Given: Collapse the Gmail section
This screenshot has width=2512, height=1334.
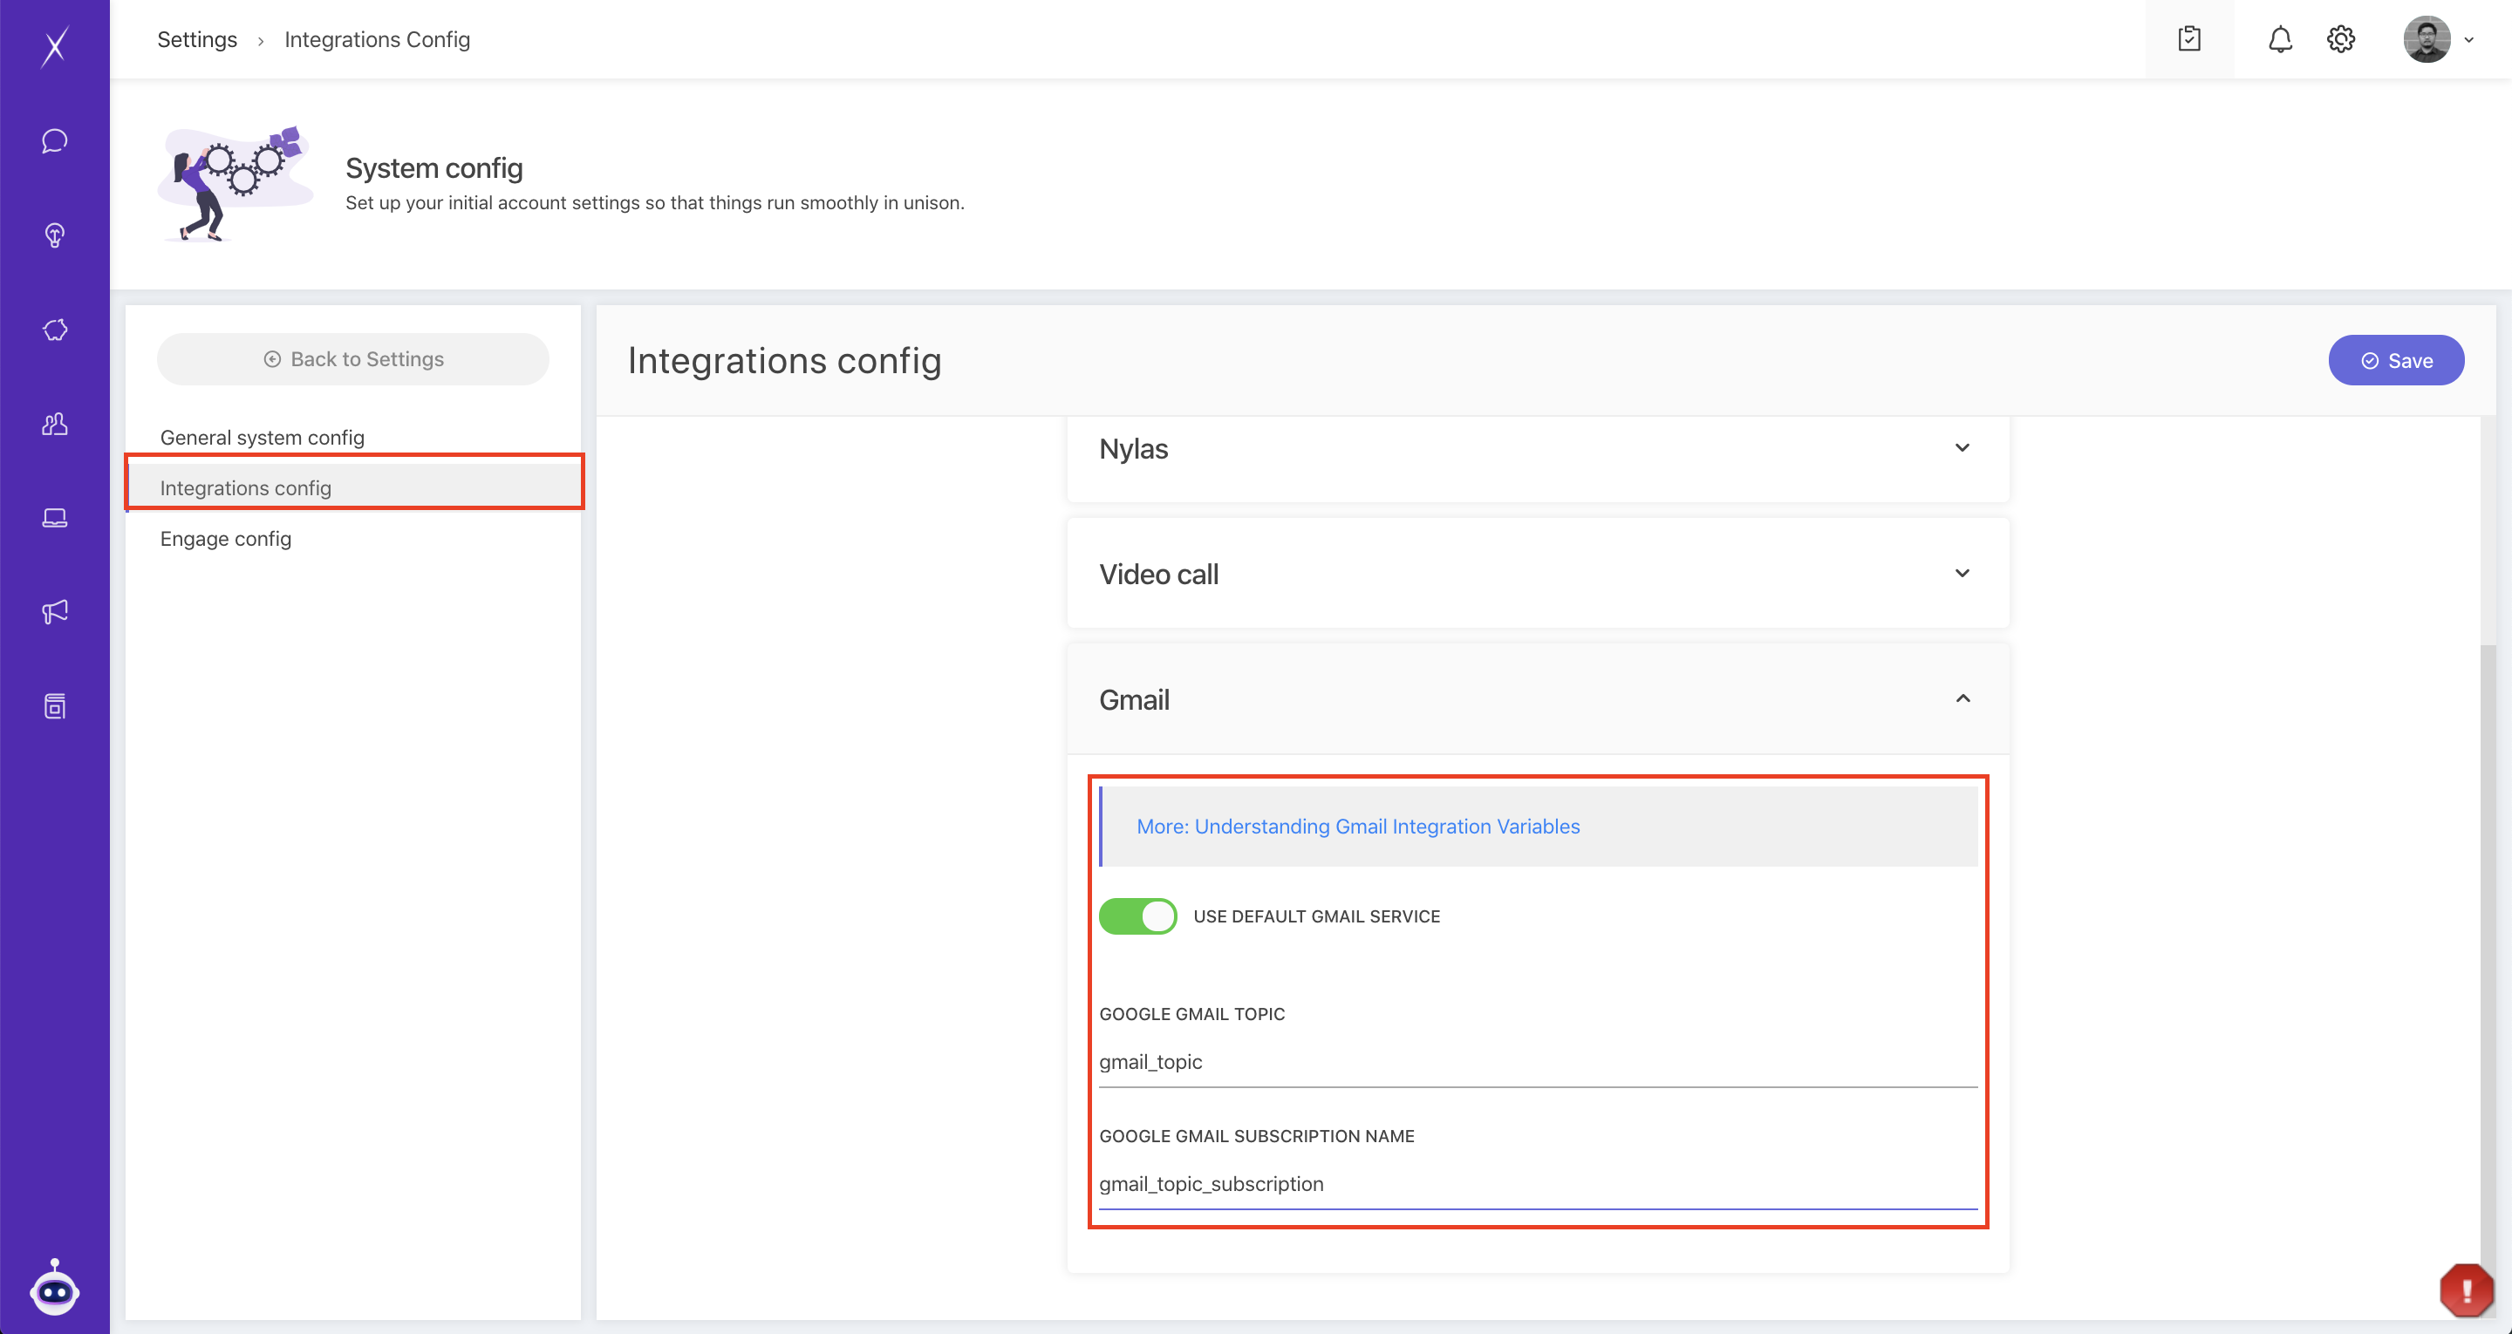Looking at the screenshot, I should 1962,699.
